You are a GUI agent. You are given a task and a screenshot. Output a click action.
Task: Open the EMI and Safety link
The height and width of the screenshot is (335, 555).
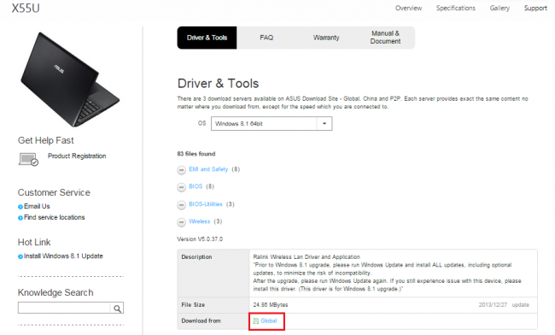pyautogui.click(x=208, y=169)
